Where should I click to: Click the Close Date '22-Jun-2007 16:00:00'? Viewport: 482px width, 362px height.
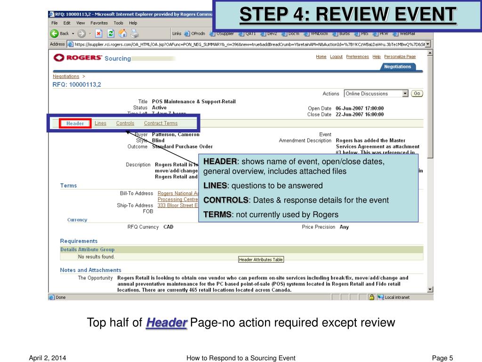click(360, 115)
